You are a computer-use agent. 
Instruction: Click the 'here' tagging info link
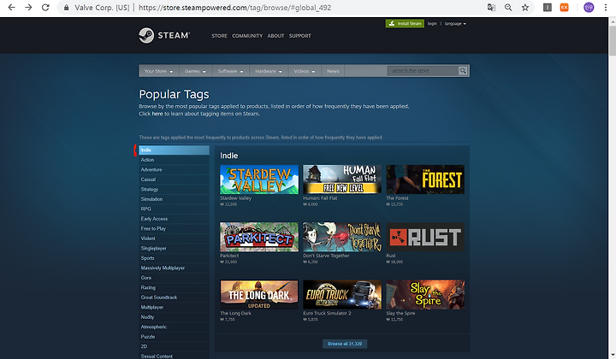pos(157,114)
